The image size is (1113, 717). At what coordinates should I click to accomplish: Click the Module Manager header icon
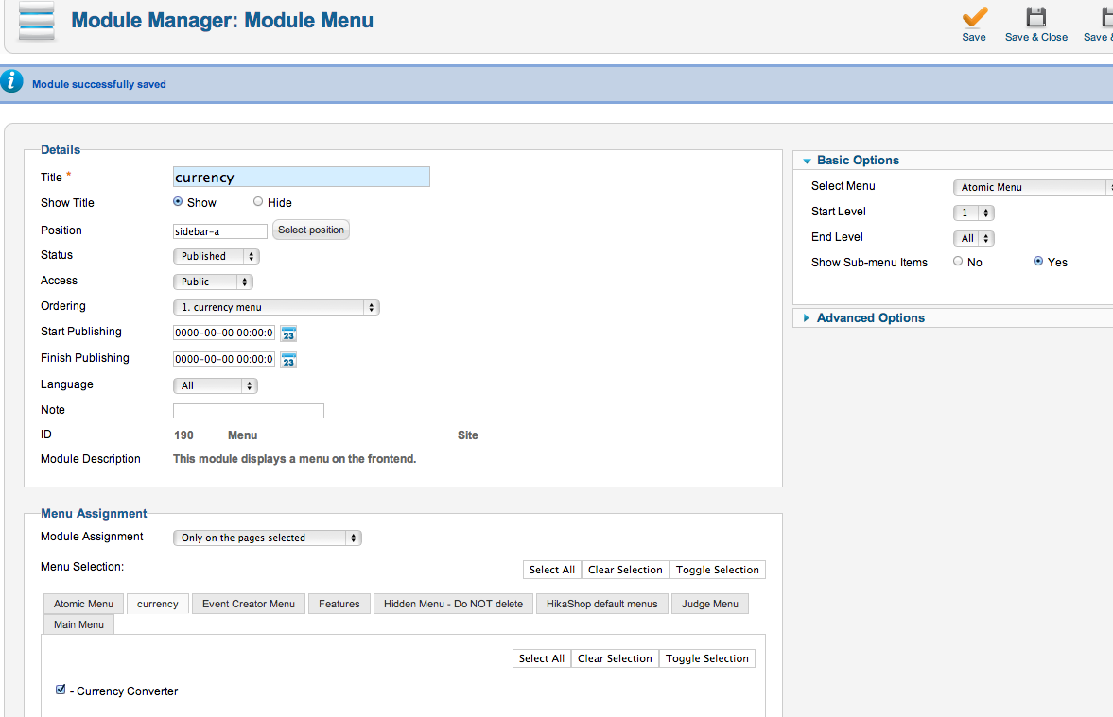point(37,21)
